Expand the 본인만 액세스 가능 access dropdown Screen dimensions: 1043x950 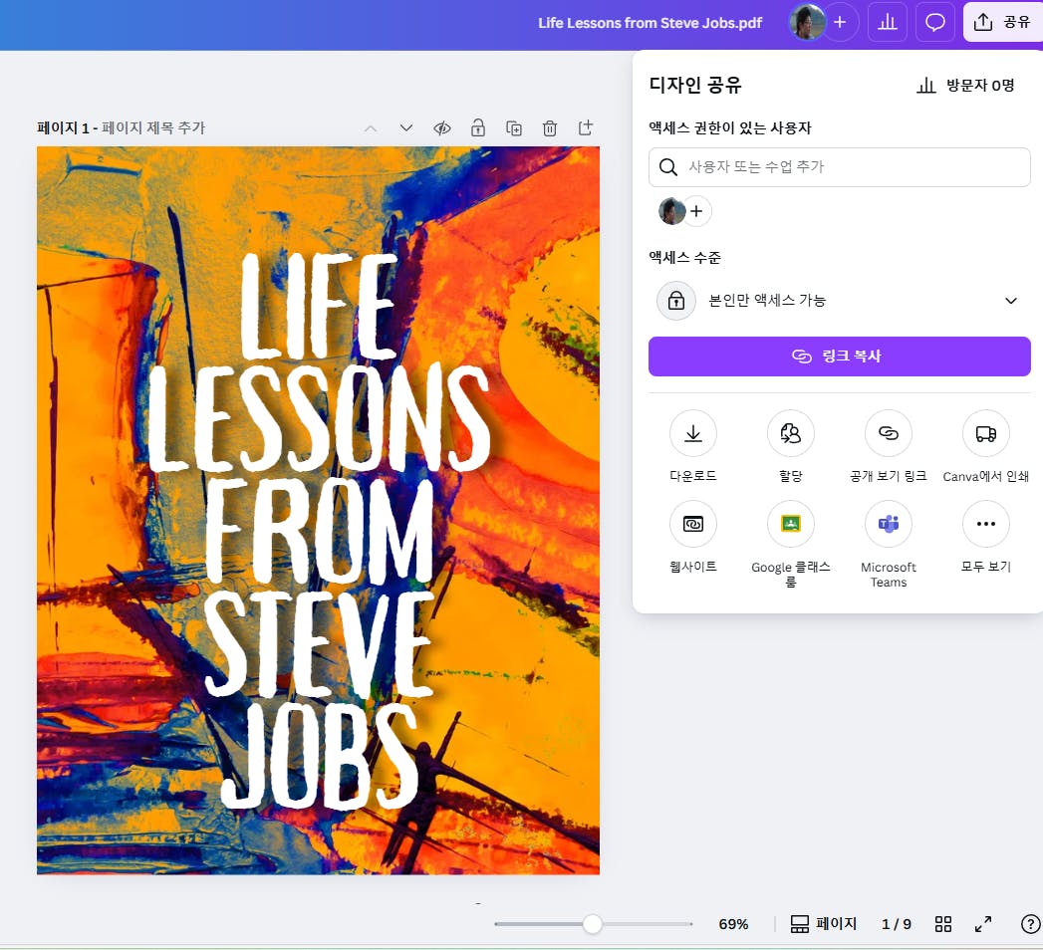[840, 301]
